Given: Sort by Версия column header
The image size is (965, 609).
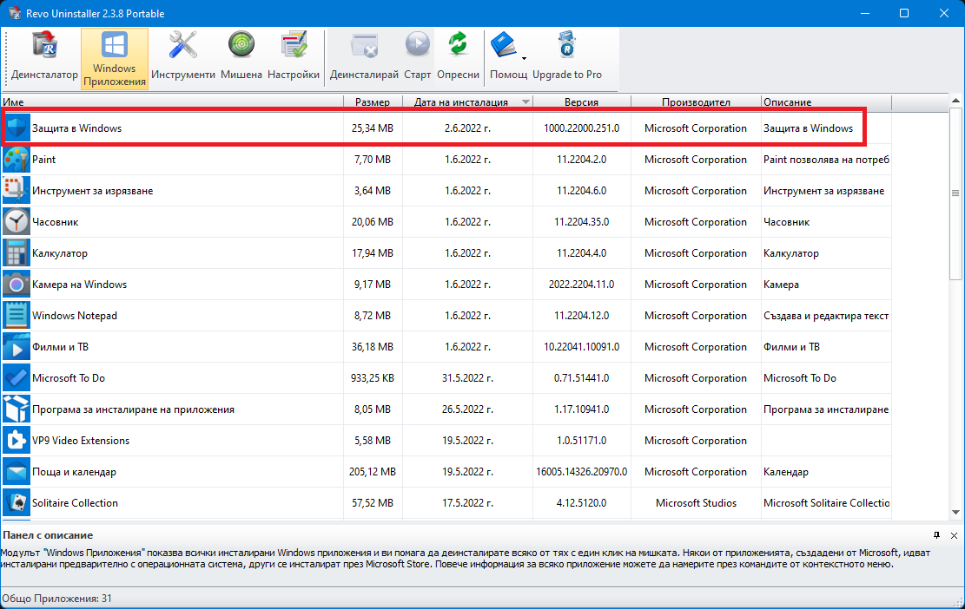Looking at the screenshot, I should pyautogui.click(x=582, y=102).
